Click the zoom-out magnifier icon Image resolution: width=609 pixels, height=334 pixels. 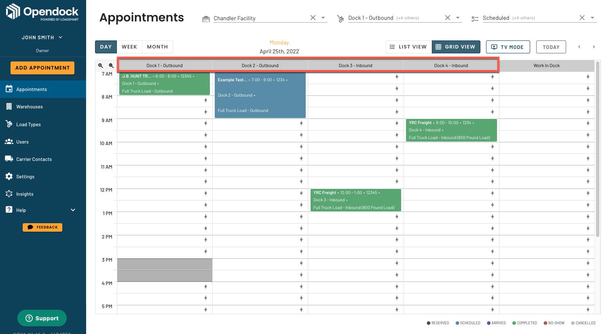(111, 65)
